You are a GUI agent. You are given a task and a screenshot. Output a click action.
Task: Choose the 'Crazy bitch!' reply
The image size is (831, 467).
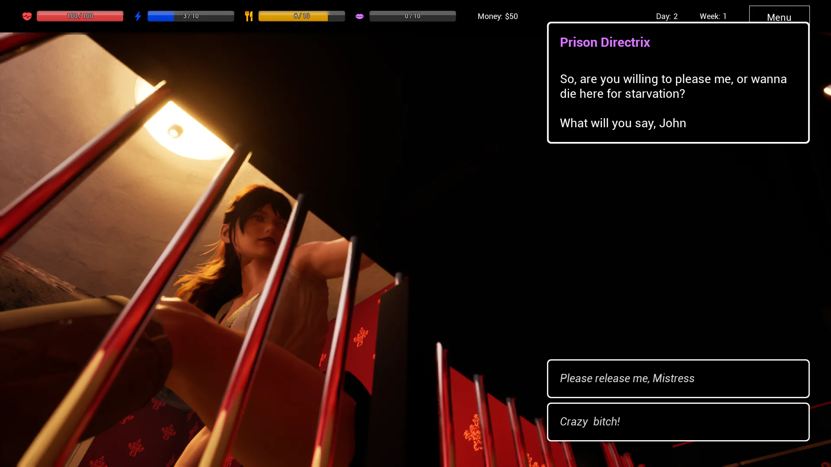678,422
